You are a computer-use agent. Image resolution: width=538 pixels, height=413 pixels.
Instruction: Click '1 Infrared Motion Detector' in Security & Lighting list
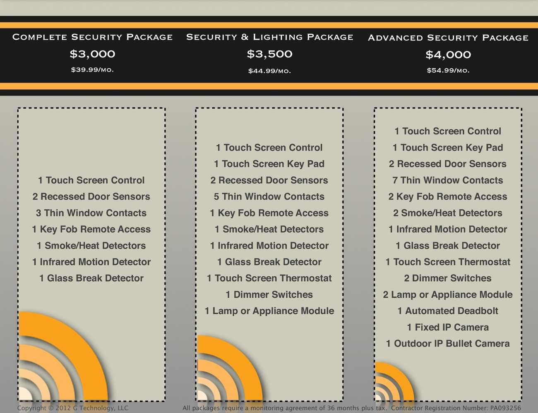pyautogui.click(x=269, y=246)
